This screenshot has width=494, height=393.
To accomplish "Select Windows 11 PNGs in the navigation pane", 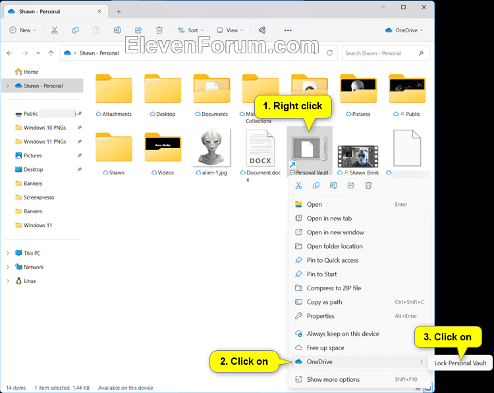I will [x=42, y=142].
